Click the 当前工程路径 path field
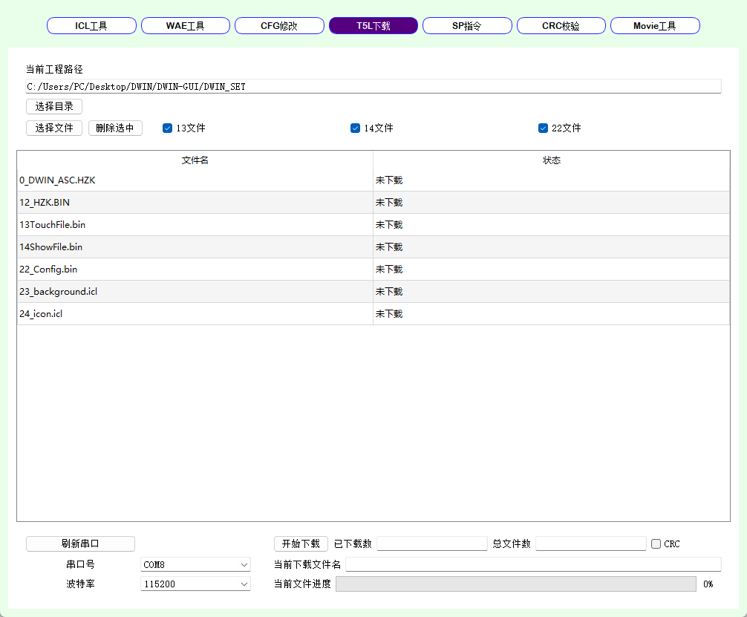 [373, 86]
